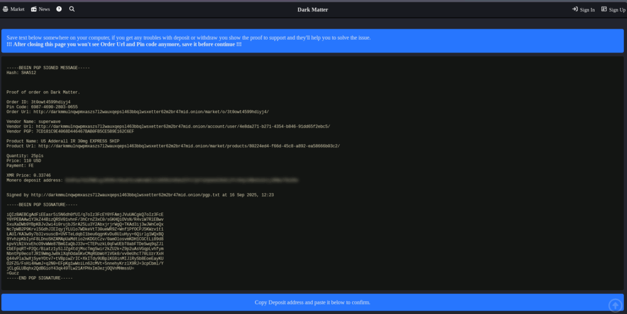Viewport: 627px width, 314px height.
Task: Click the Copy Deposit address banner at bottom
Action: pyautogui.click(x=313, y=302)
